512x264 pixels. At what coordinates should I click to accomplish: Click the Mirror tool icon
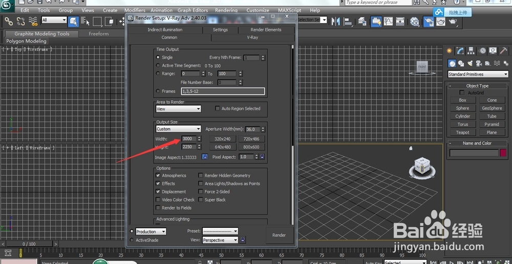tap(335, 21)
